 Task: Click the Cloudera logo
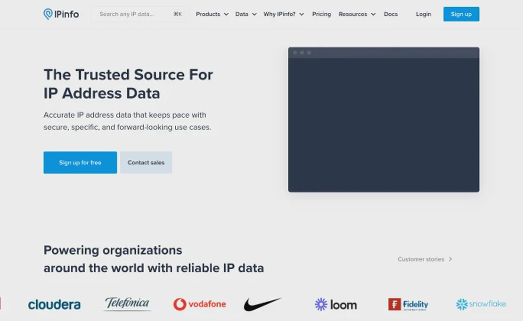point(54,305)
